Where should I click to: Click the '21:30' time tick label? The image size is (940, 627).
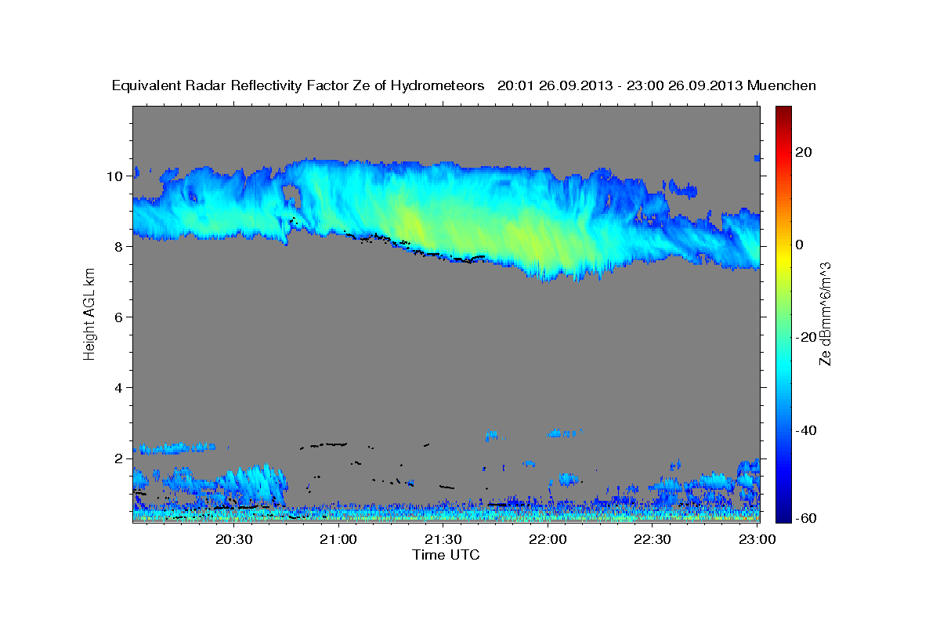click(443, 539)
